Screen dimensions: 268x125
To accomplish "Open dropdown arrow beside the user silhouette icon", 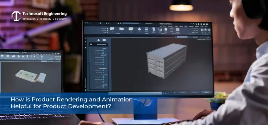I will click(96, 40).
